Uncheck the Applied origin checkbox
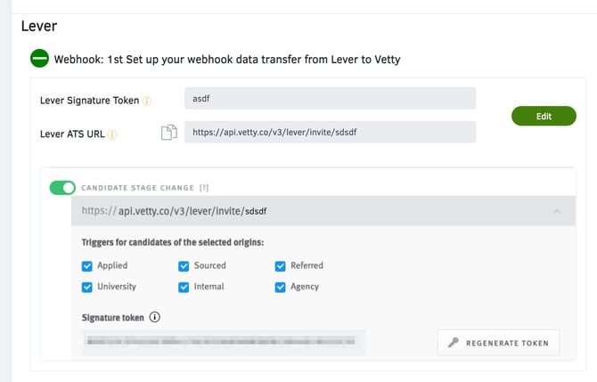The width and height of the screenshot is (597, 382). coord(87,265)
